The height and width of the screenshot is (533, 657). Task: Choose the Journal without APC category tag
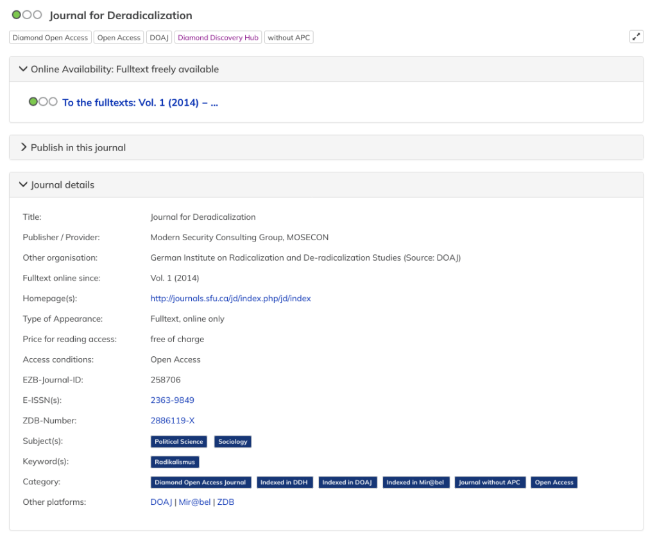(x=490, y=482)
